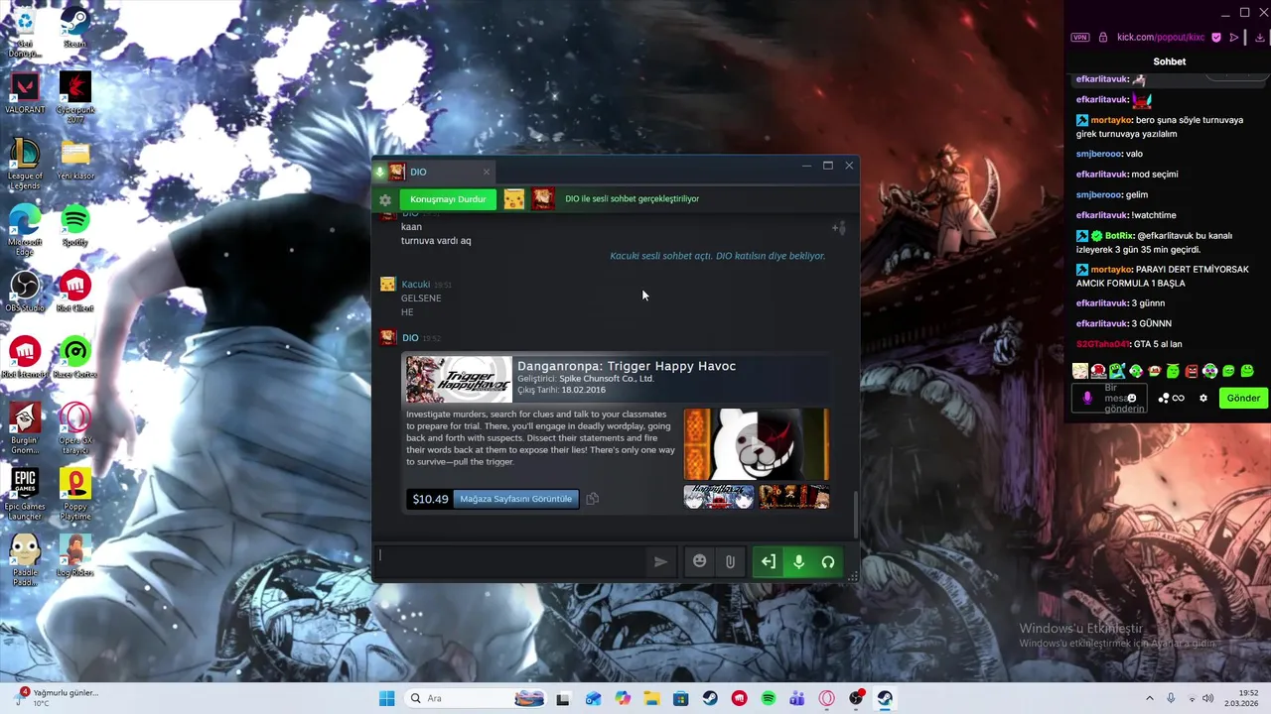The height and width of the screenshot is (714, 1271).
Task: Open BotRix username in Kick chat
Action: coord(1119,236)
